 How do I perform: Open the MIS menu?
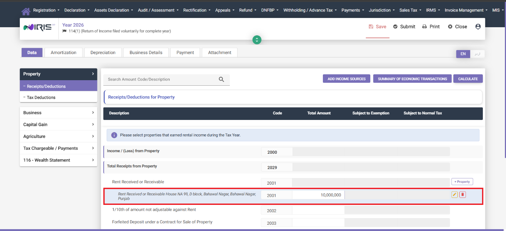498,10
